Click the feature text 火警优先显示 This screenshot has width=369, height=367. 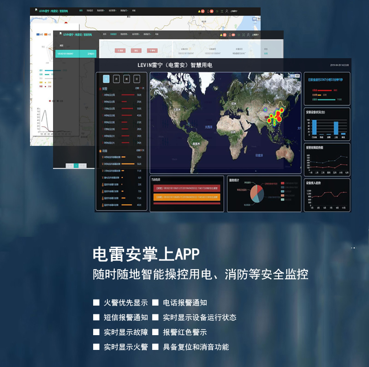[x=126, y=303]
